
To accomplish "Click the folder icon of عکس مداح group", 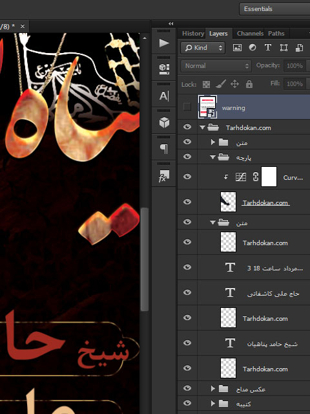I will (x=223, y=388).
